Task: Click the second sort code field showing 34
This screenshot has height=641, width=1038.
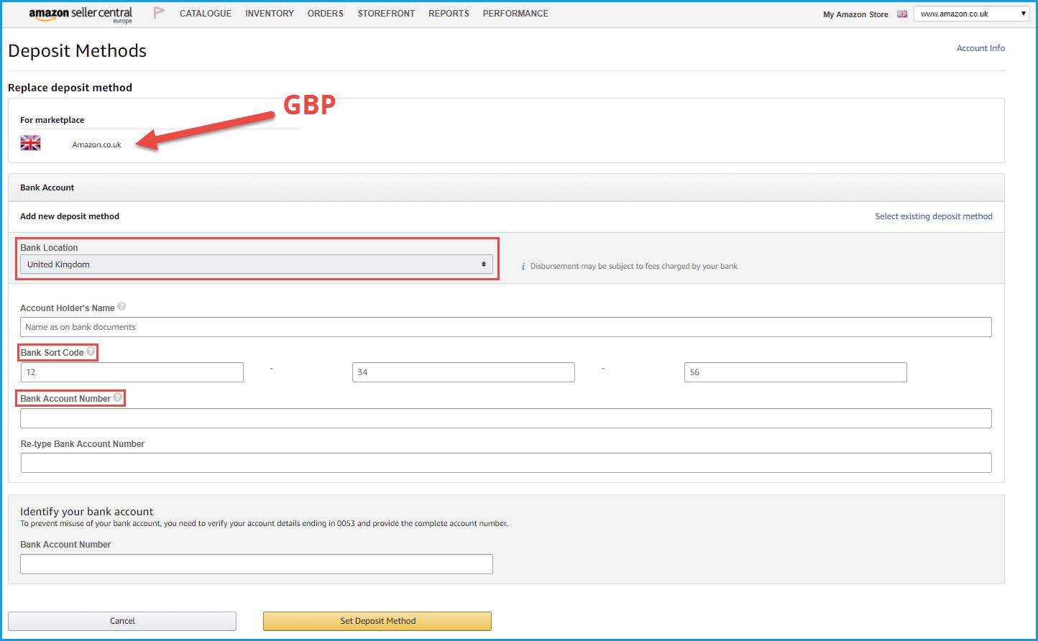Action: (x=464, y=372)
